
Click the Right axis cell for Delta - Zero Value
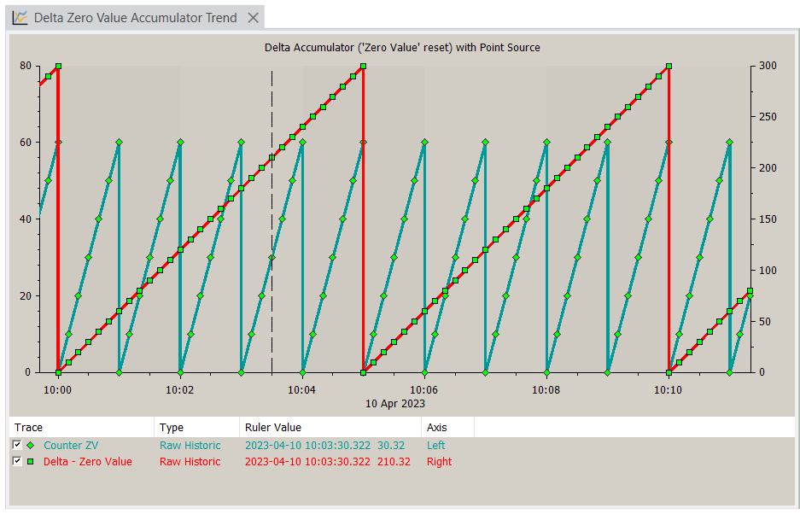click(439, 462)
